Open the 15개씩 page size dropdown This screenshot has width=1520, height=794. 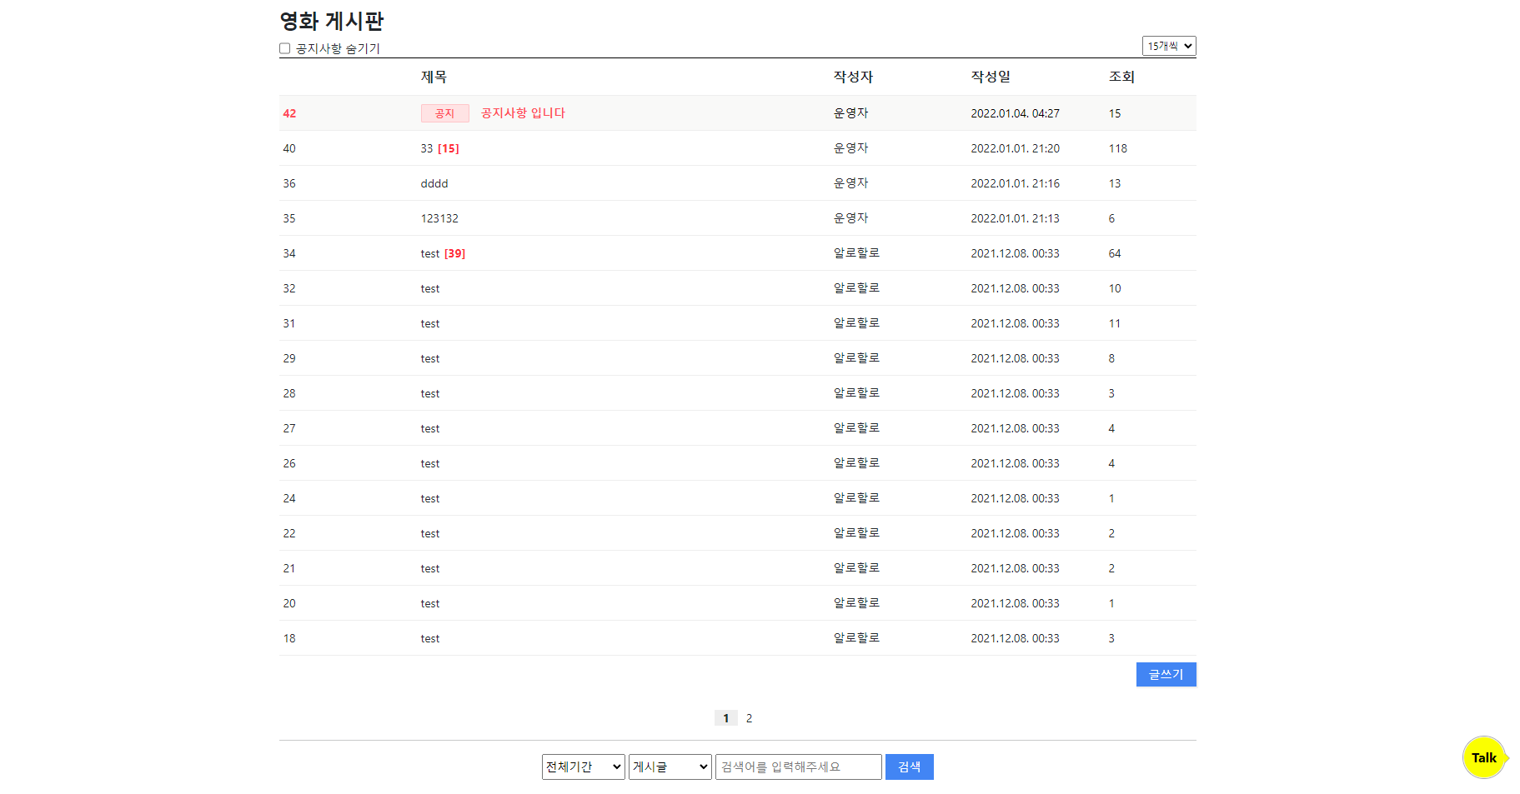pyautogui.click(x=1168, y=46)
